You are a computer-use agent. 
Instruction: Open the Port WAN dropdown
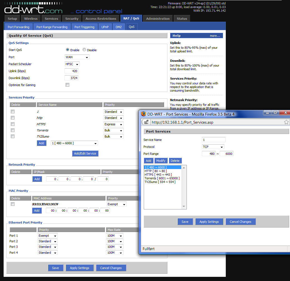77,57
